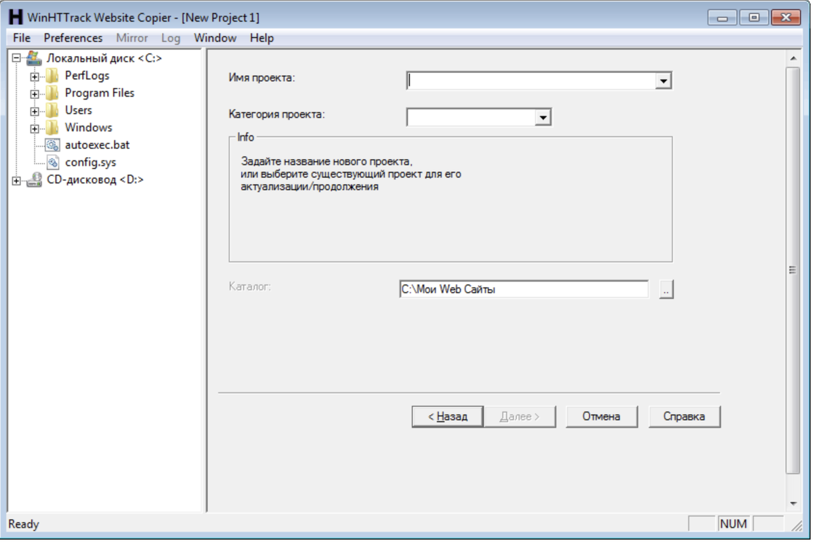Click the Program Files folder icon
813x542 pixels.
52,93
